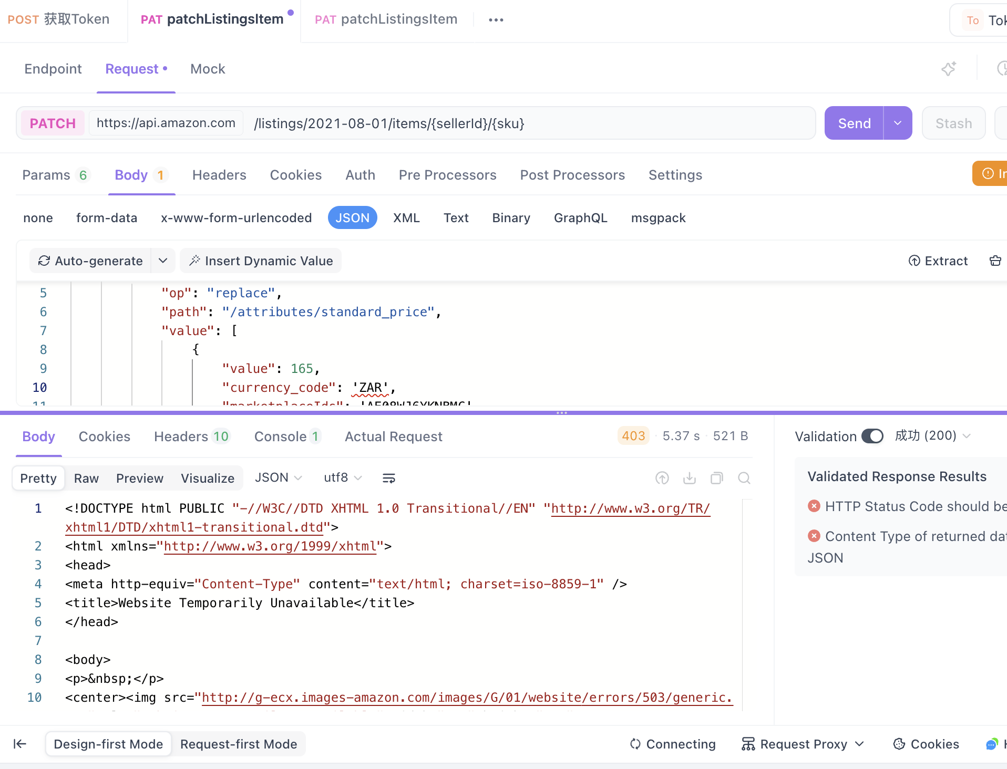Screen dimensions: 1007x769
Task: Click the word wrap icon in response toolbar
Action: click(x=389, y=478)
